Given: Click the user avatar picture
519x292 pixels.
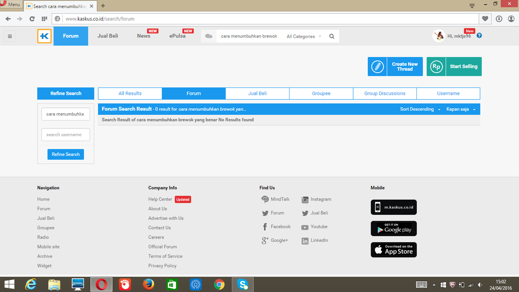Looking at the screenshot, I should (x=439, y=36).
